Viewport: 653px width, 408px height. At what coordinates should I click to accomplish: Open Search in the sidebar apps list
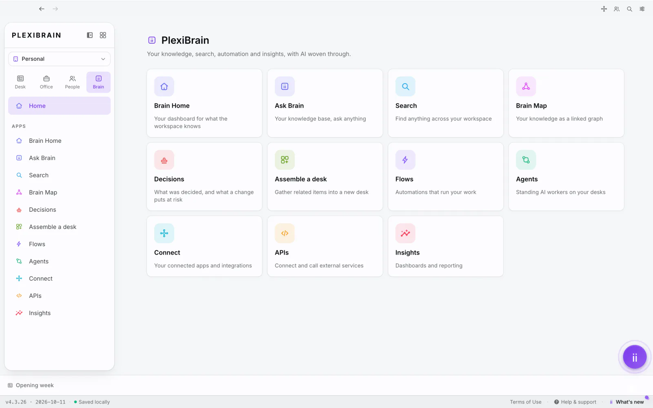[59, 175]
